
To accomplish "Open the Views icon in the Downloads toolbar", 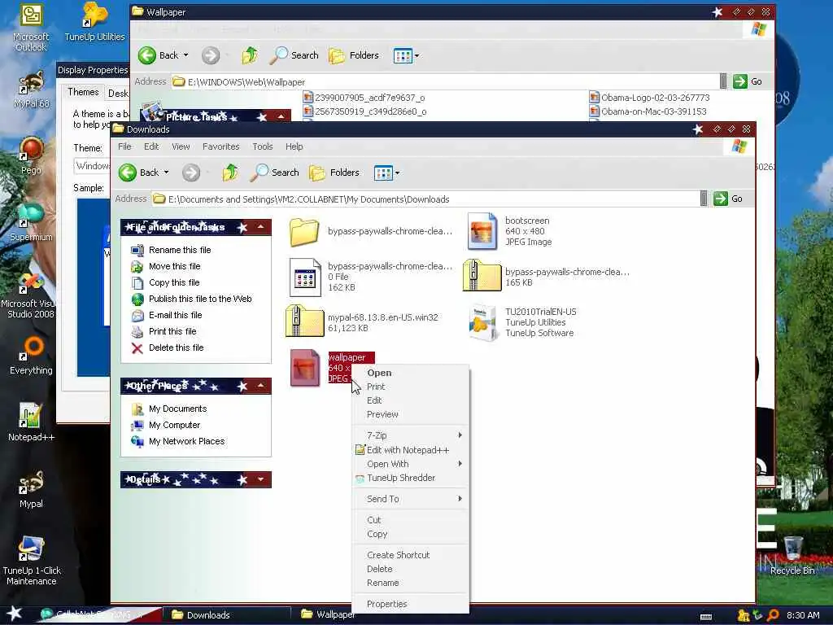I will point(383,173).
